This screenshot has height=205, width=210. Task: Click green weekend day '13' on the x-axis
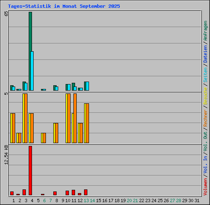pos(86,200)
